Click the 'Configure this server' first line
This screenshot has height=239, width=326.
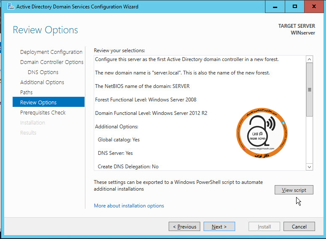tap(187, 59)
